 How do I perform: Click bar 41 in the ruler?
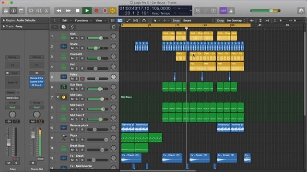260,25
